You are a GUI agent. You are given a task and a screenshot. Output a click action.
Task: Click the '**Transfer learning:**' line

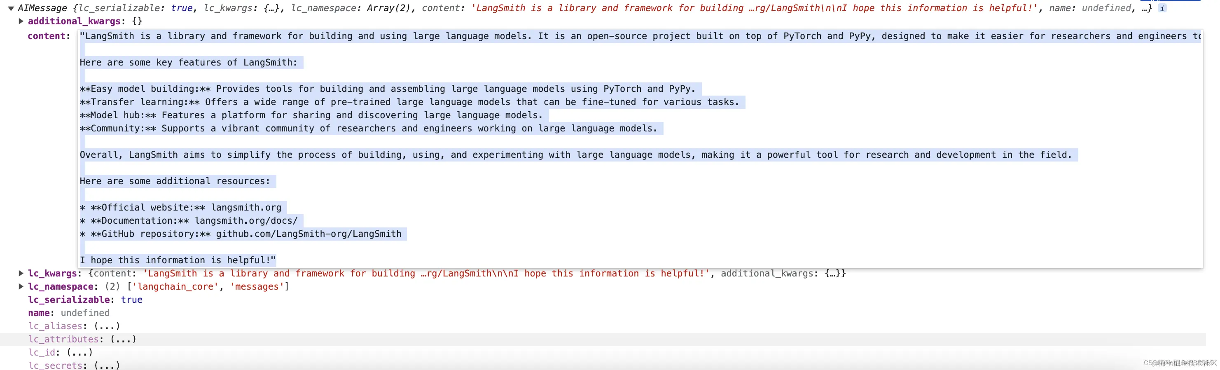pyautogui.click(x=409, y=102)
